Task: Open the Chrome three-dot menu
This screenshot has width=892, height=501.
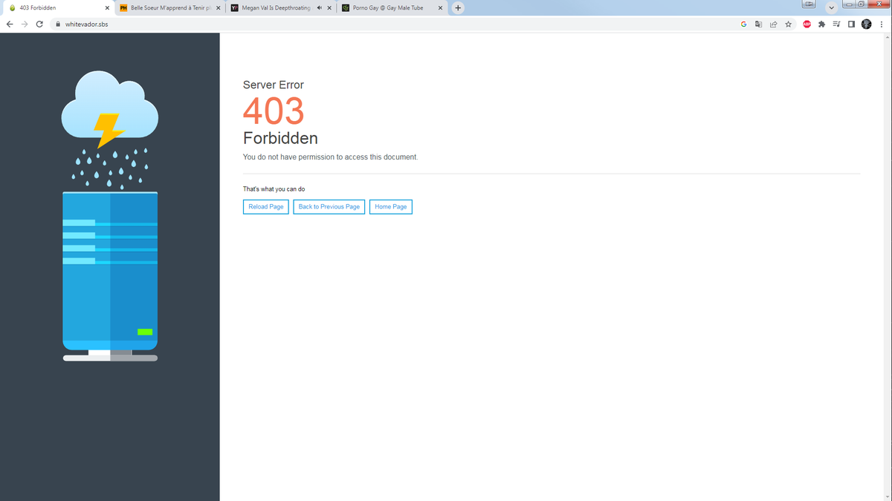Action: point(881,24)
